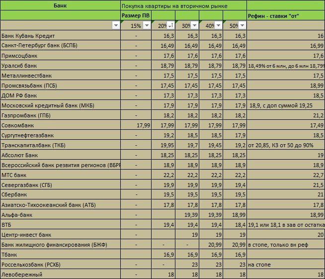Viewport: 325px width, 279px height.
Task: Select the 'Севергазбанк (СГБ)' name cell
Action: point(60,185)
